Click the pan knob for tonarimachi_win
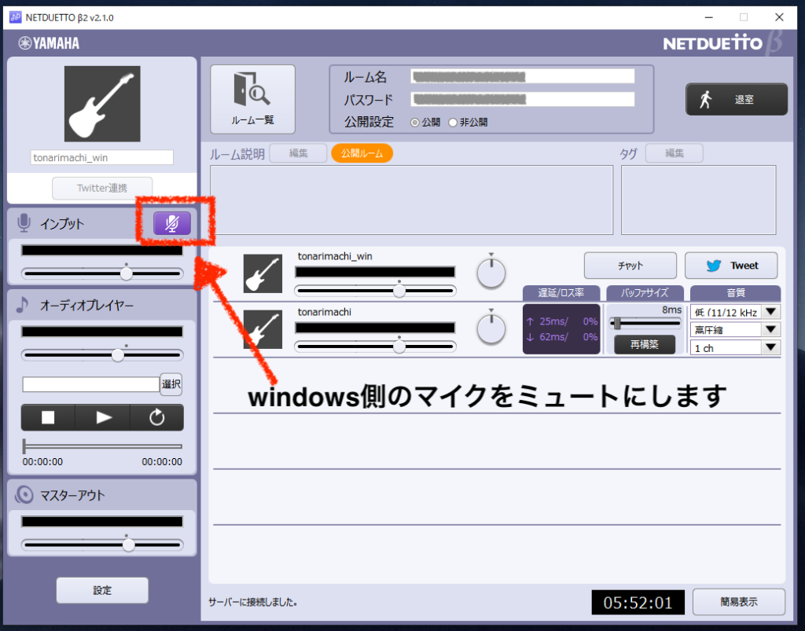This screenshot has width=805, height=631. 491,273
